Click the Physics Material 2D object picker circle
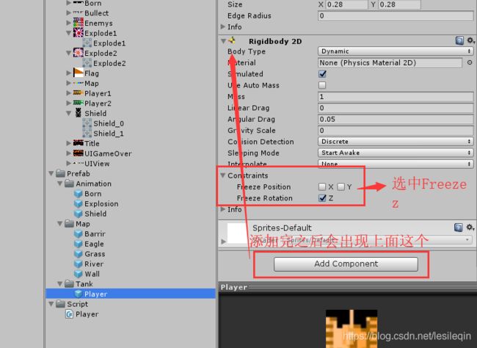The height and width of the screenshot is (348, 477). [x=470, y=62]
